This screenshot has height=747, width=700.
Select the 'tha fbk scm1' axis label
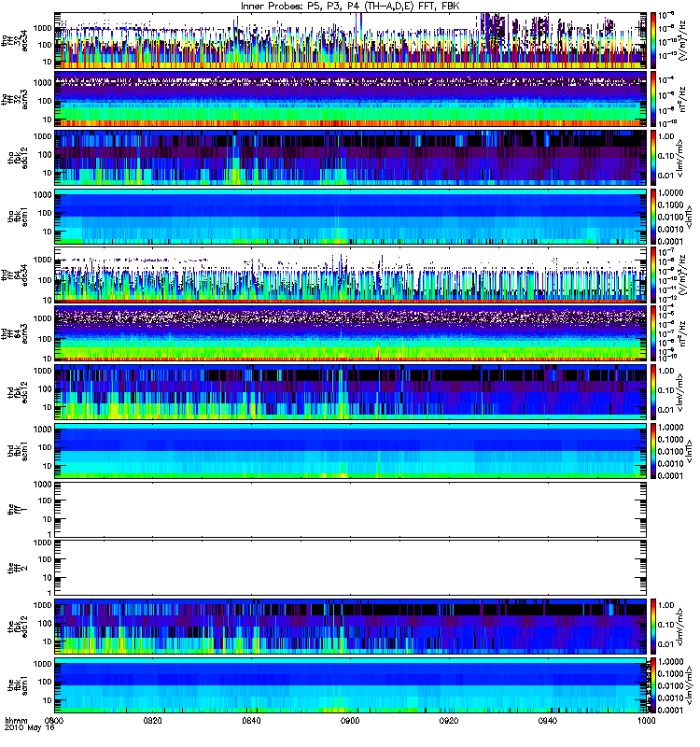click(18, 217)
